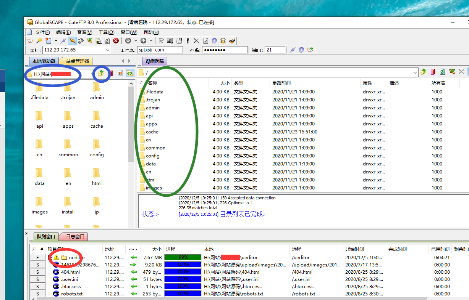Click the red stop transfer icon
This screenshot has height=300, width=469.
[x=116, y=41]
